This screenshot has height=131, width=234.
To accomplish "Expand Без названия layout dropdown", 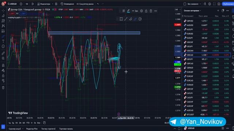I will 194,4.
